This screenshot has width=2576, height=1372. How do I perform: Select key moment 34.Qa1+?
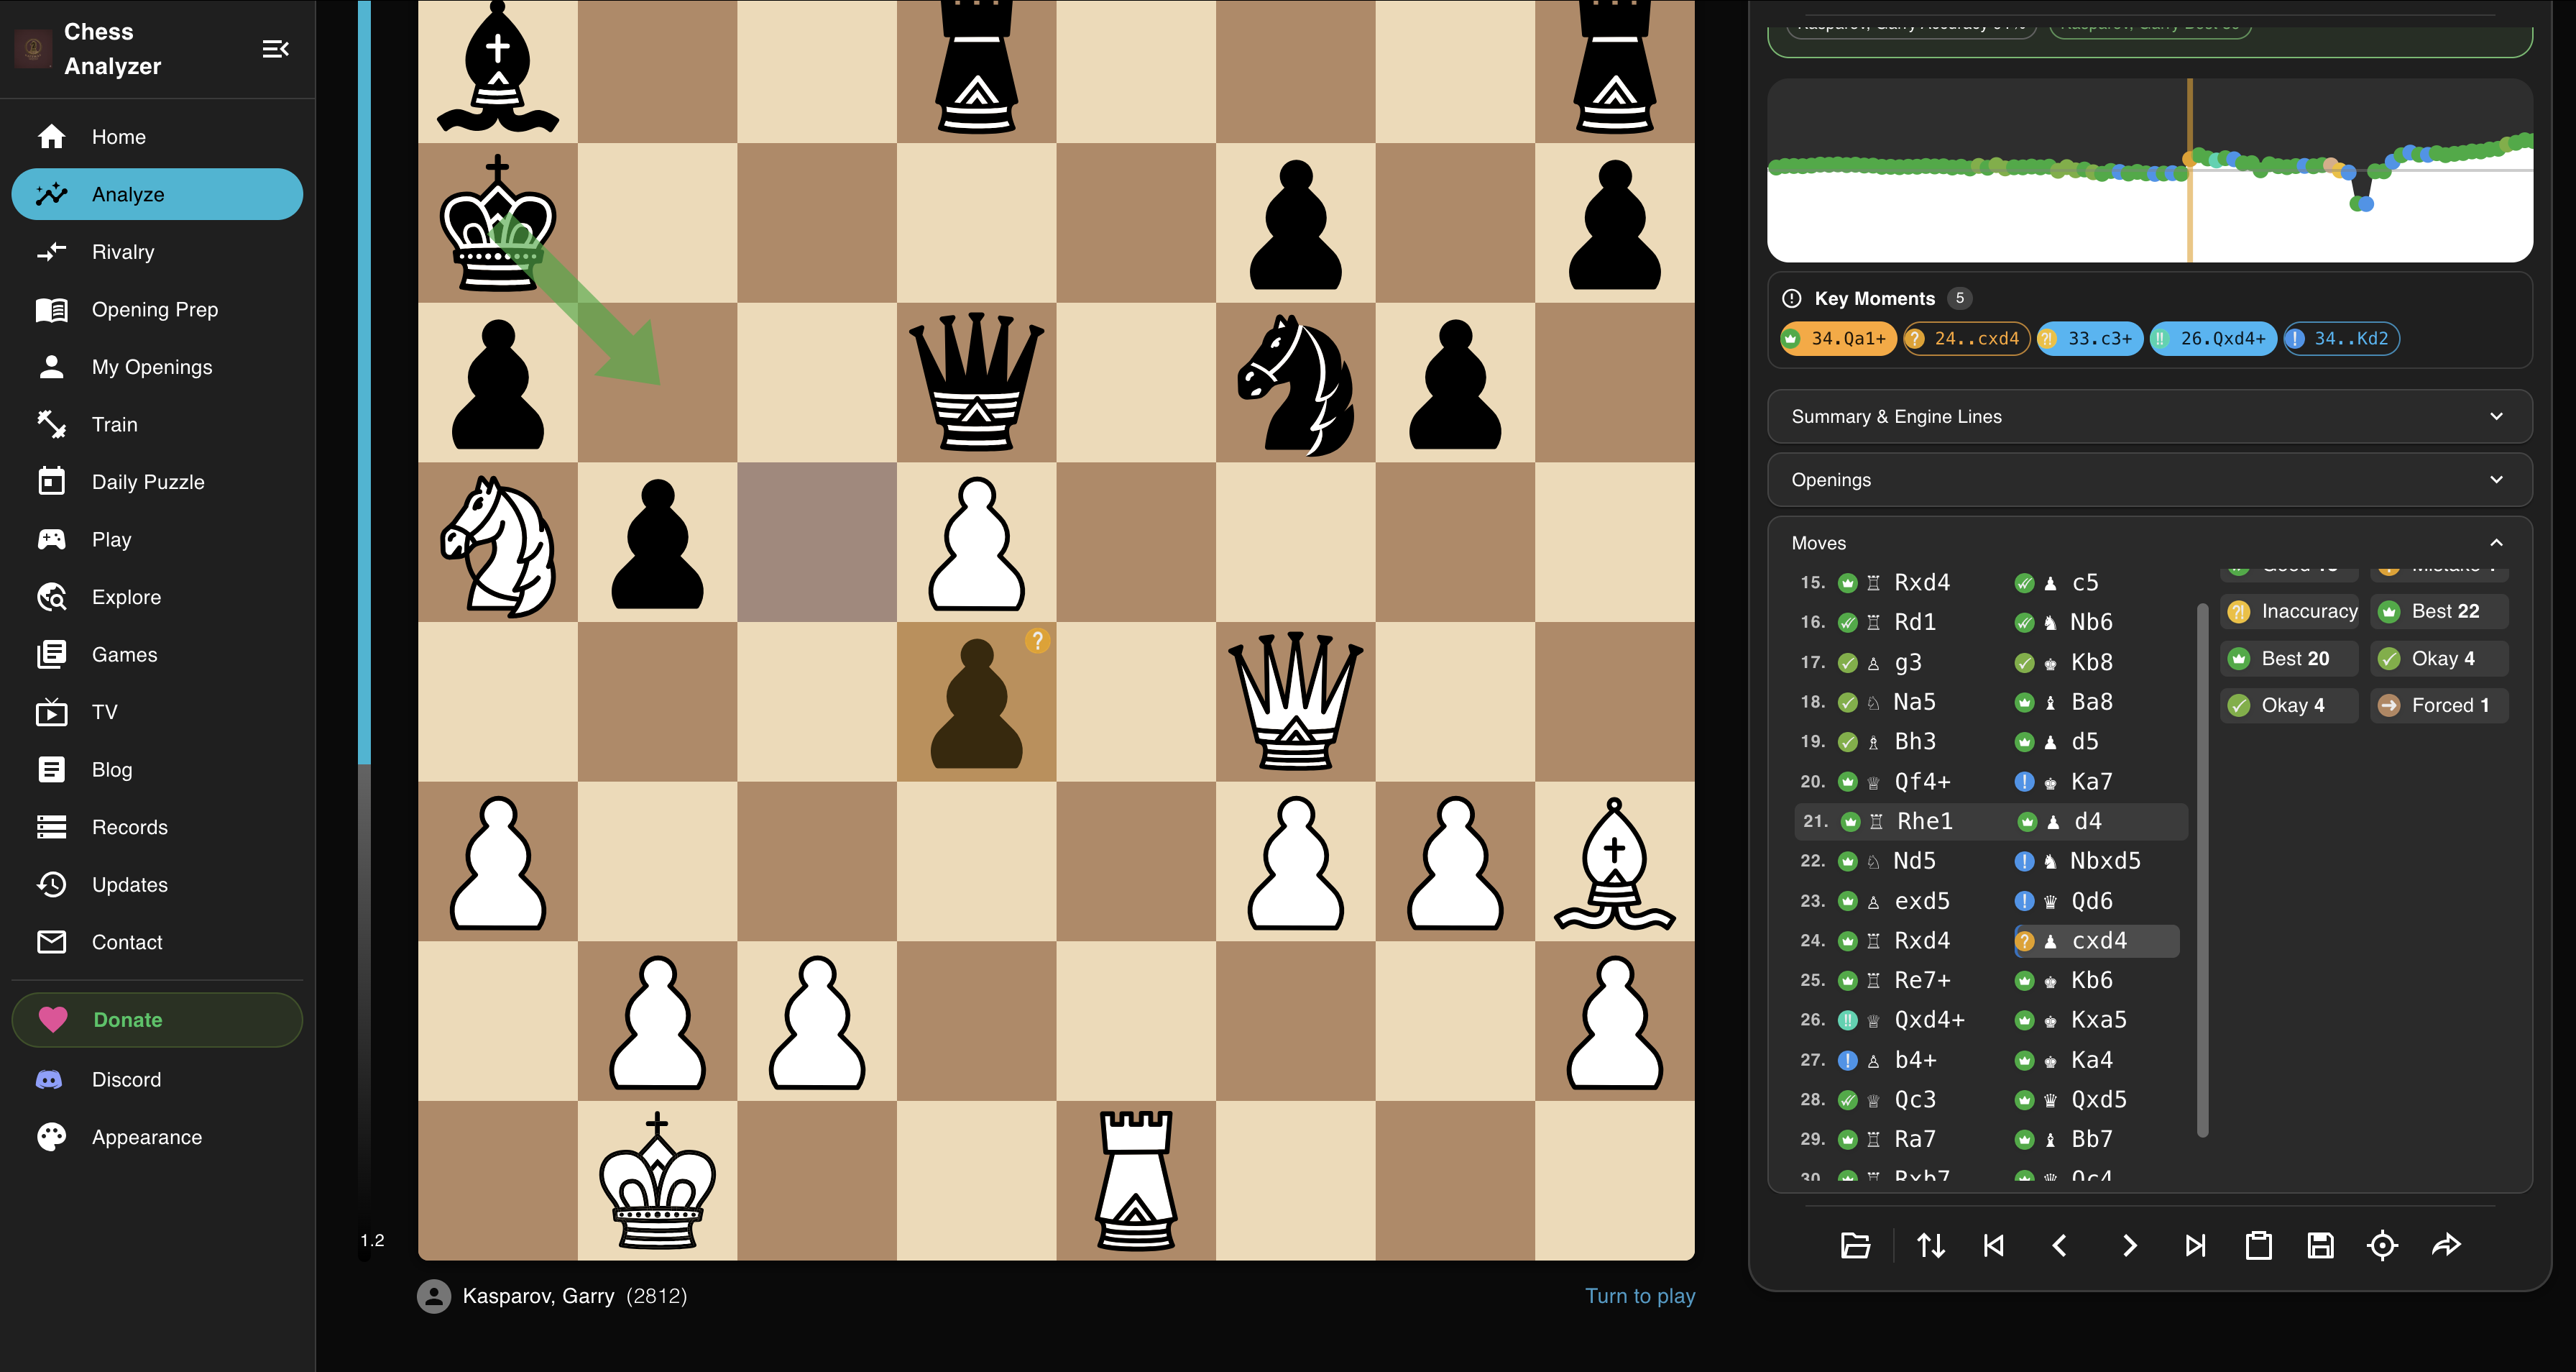(1838, 338)
